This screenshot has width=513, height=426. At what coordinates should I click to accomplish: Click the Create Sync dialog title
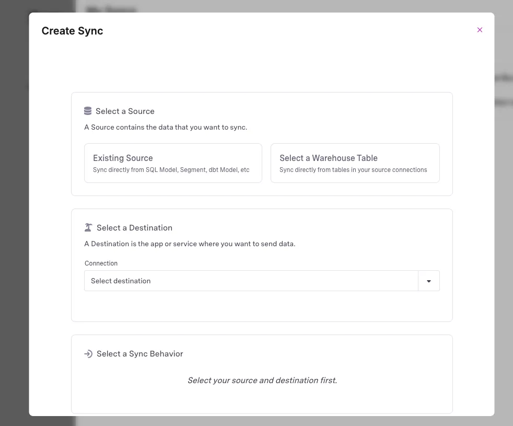72,31
